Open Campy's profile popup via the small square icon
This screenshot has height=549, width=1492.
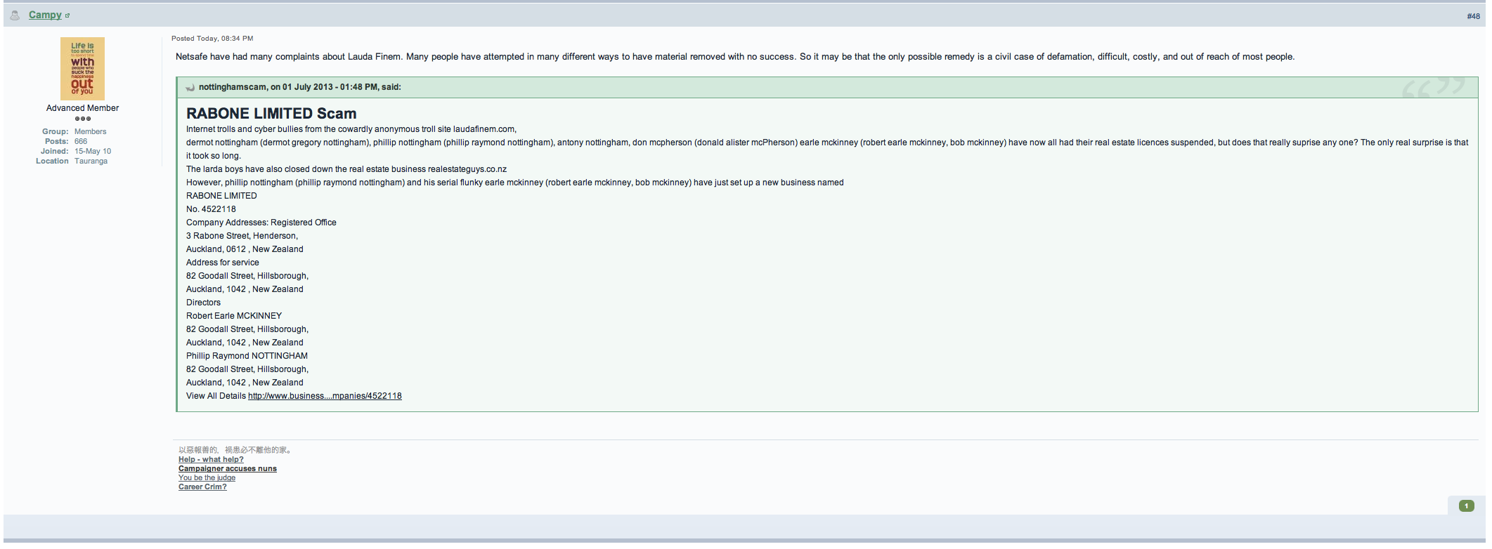coord(67,15)
